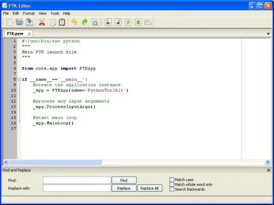Click the Replace All button
Screen dimensions: 274x205
149,188
